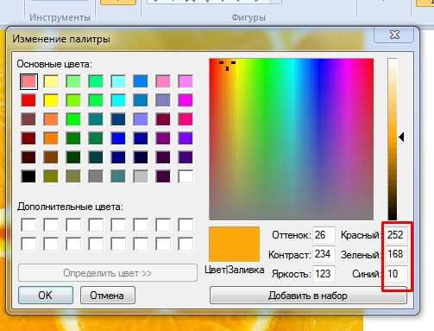Click the Оттенок value field

[324, 235]
